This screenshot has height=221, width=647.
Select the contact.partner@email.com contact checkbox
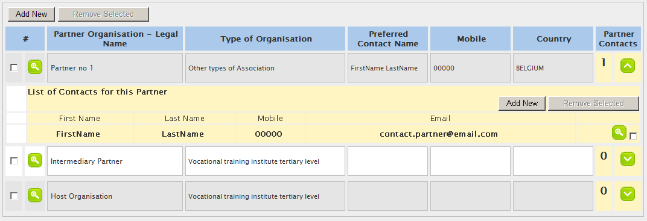coord(633,136)
